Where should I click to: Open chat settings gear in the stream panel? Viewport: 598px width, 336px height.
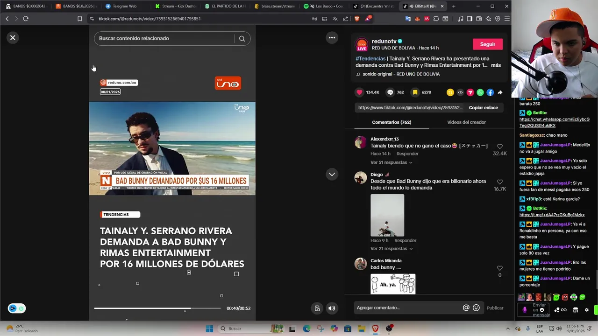(x=587, y=310)
